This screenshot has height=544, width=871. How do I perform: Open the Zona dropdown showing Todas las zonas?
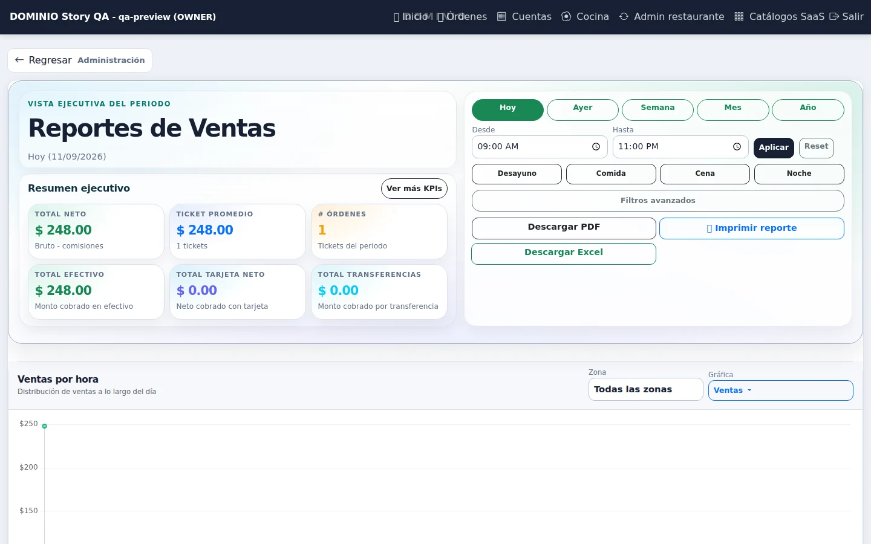point(645,389)
